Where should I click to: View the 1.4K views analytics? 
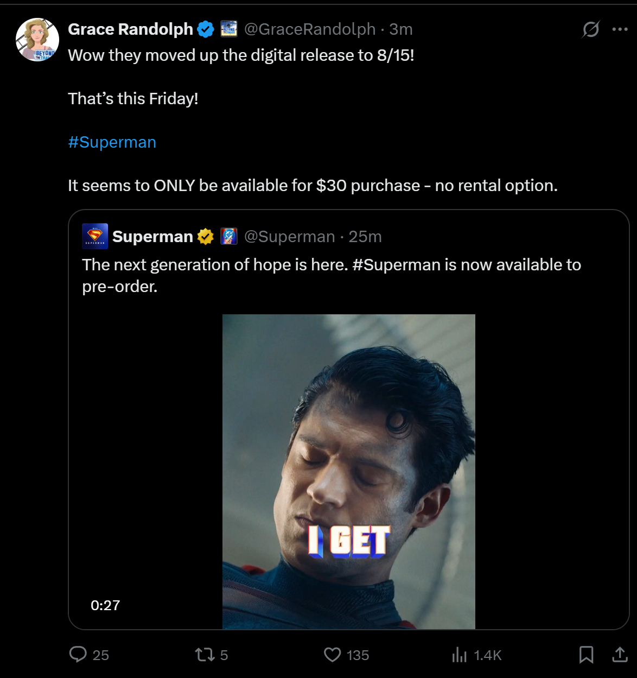pyautogui.click(x=460, y=655)
